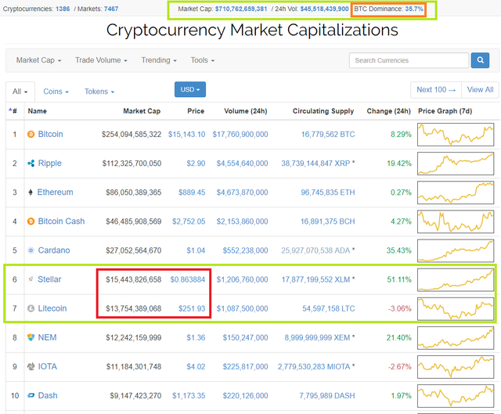Click Cardano's 24h volume $552,238,000
This screenshot has width=501, height=414.
click(245, 250)
